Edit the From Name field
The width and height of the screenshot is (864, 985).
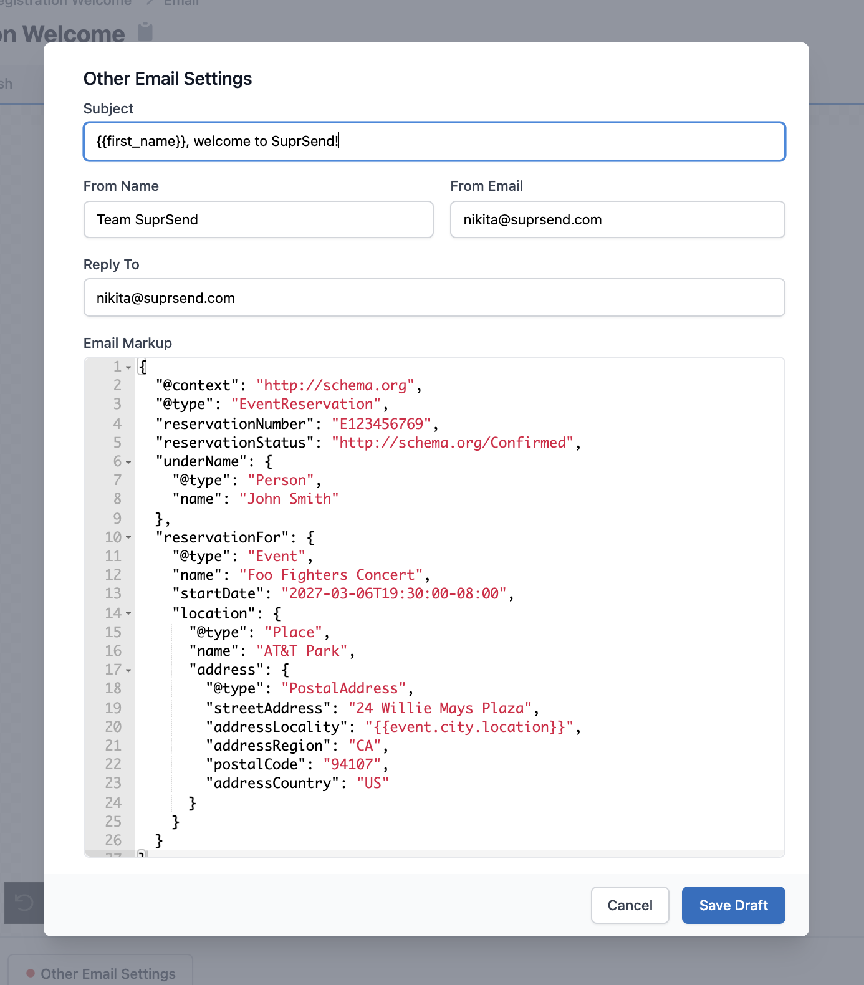click(x=258, y=219)
